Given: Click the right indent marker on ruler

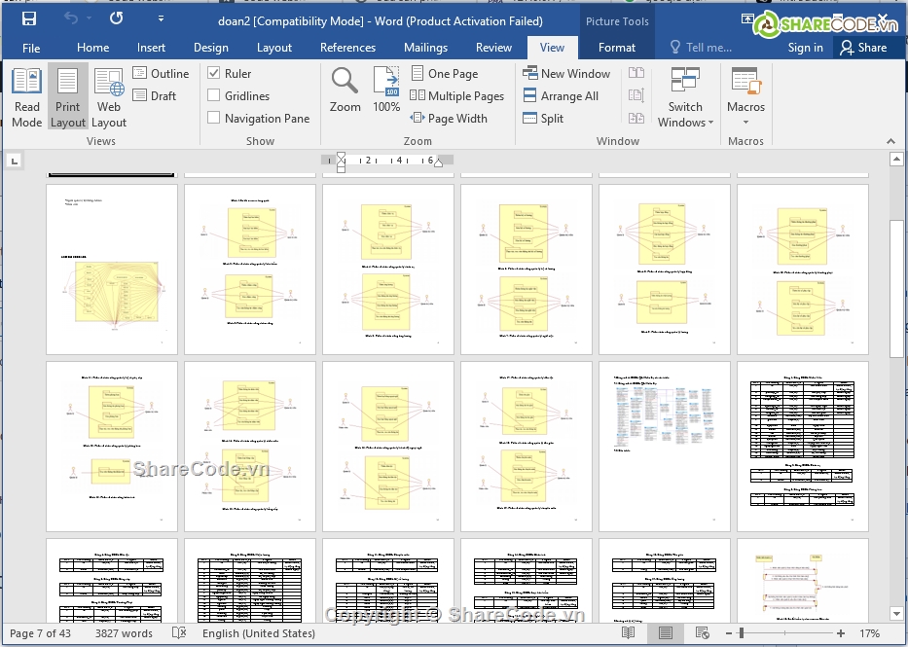Looking at the screenshot, I should pos(438,163).
